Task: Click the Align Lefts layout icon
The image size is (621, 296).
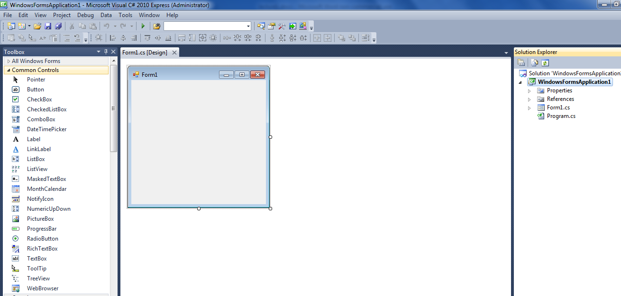Action: tap(113, 38)
